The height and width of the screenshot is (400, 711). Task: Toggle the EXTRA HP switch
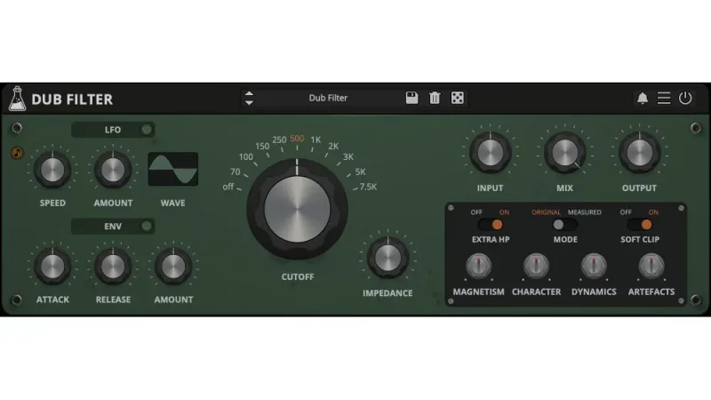pyautogui.click(x=491, y=225)
